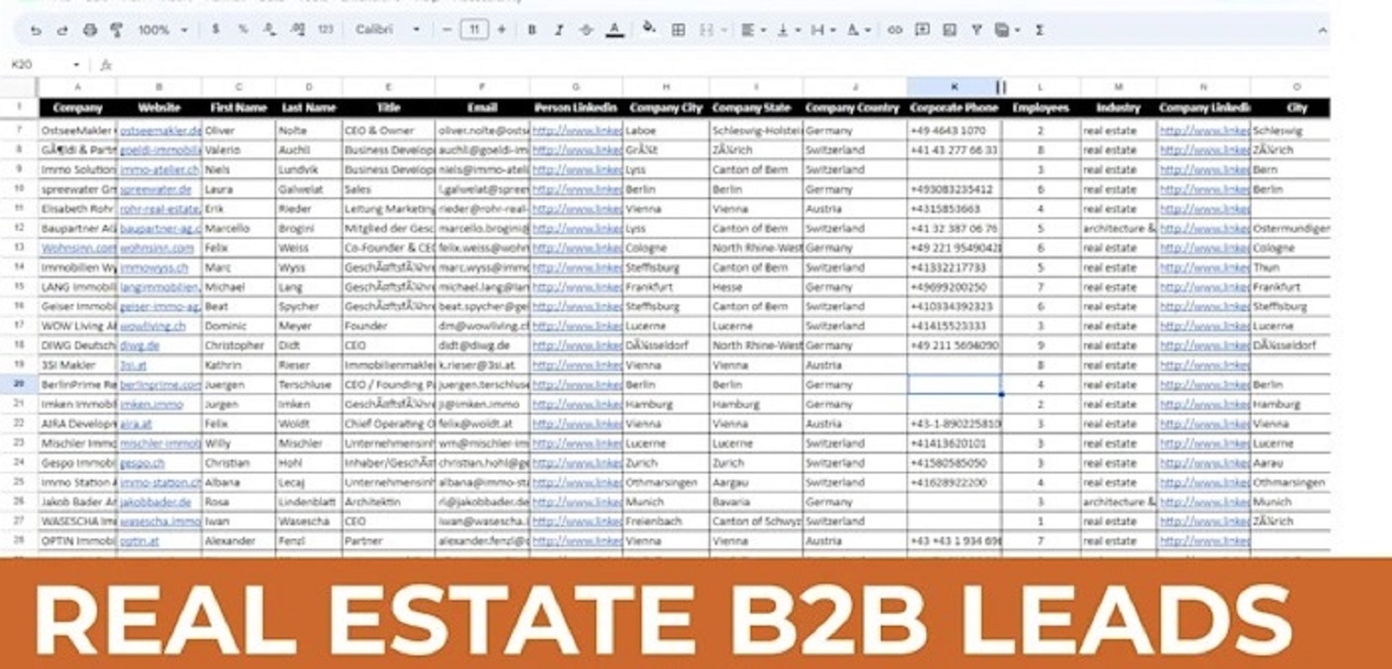Screen dimensions: 1392x669
Task: Select column A header
Action: pyautogui.click(x=77, y=87)
